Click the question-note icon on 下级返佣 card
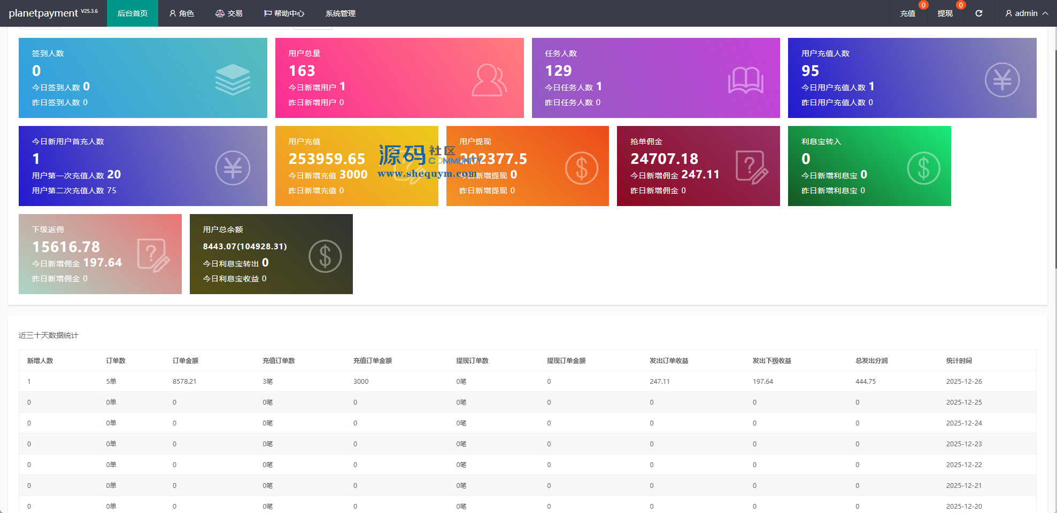 pos(153,256)
